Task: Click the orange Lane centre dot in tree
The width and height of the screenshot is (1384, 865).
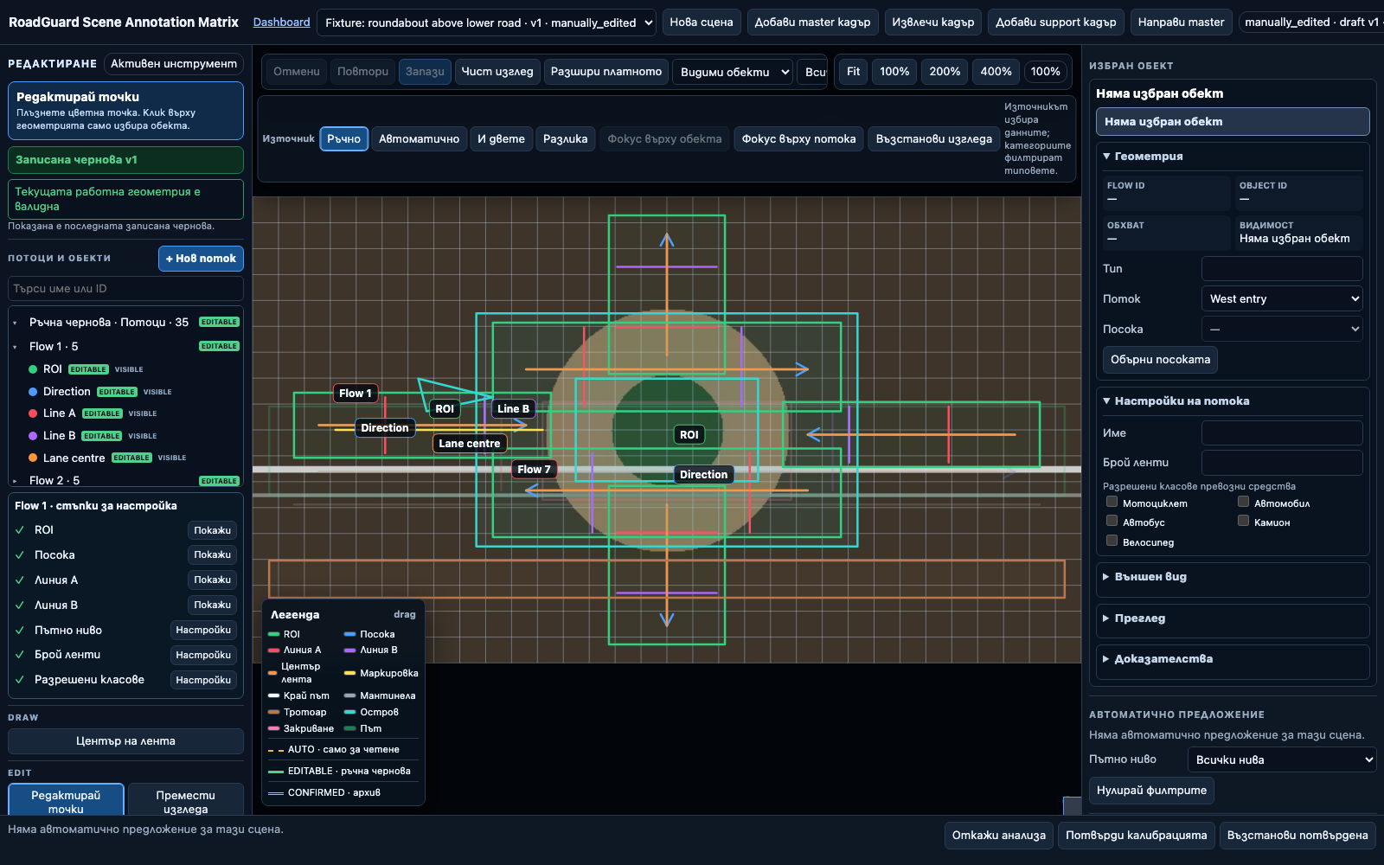Action: click(33, 458)
